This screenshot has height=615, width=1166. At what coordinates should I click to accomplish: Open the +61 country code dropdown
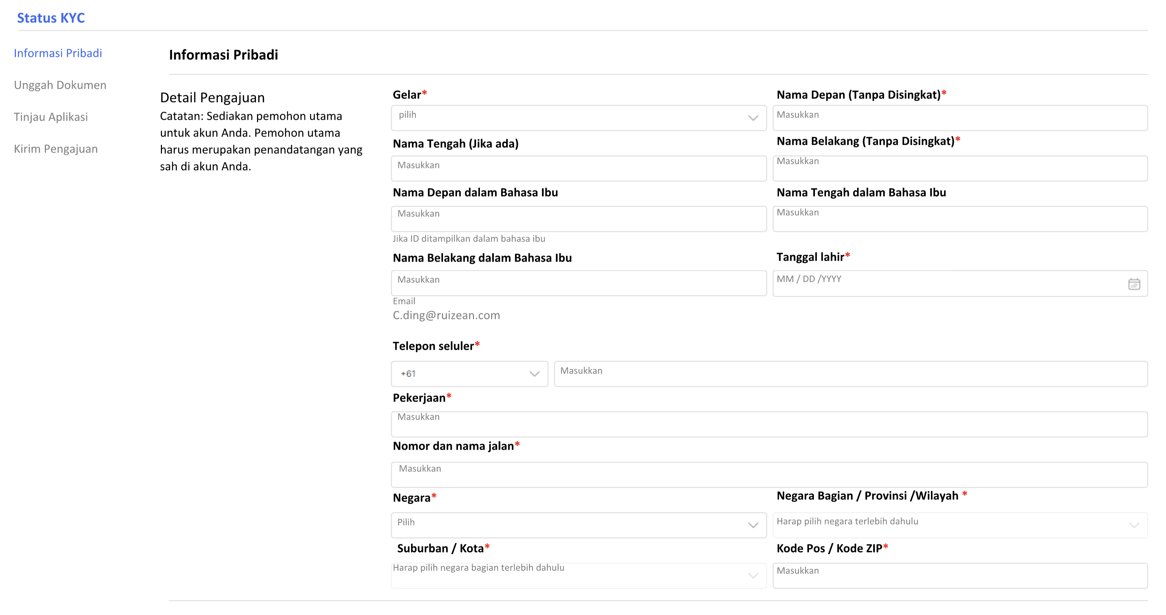coord(469,374)
